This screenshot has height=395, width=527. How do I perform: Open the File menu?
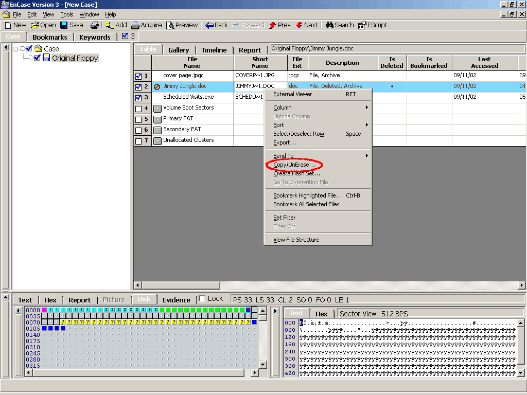pos(17,14)
